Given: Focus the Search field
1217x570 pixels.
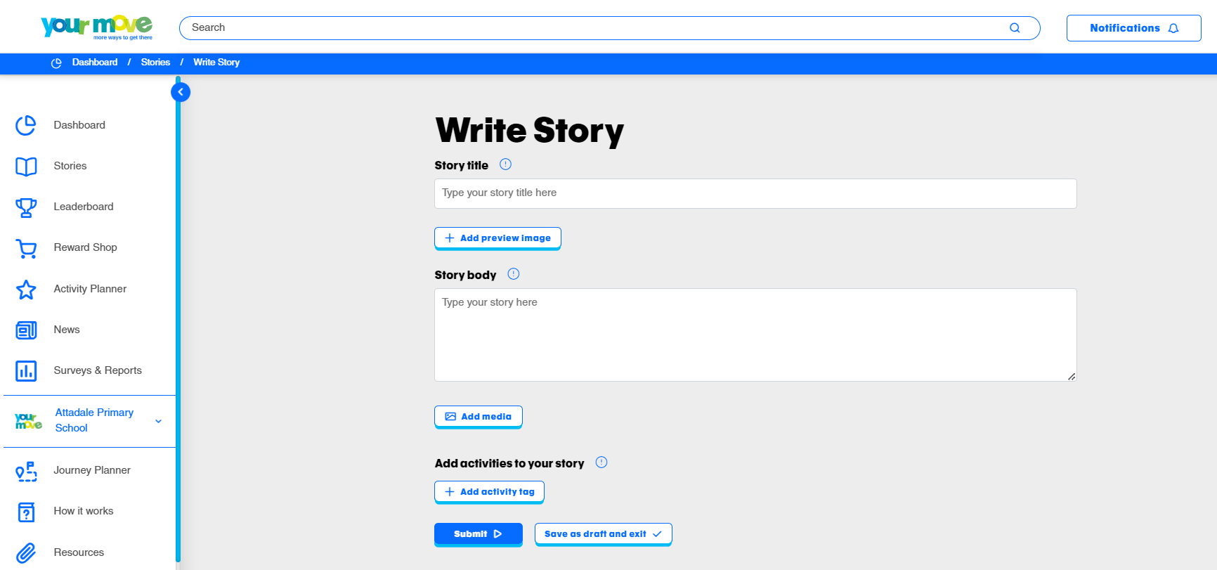Looking at the screenshot, I should point(609,28).
